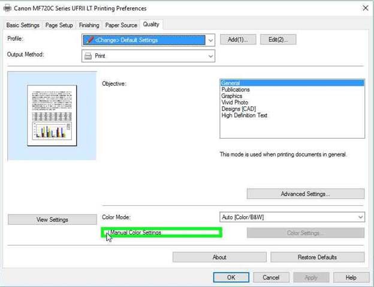Select the Paper Source tab
This screenshot has height=287, width=374.
(x=121, y=25)
